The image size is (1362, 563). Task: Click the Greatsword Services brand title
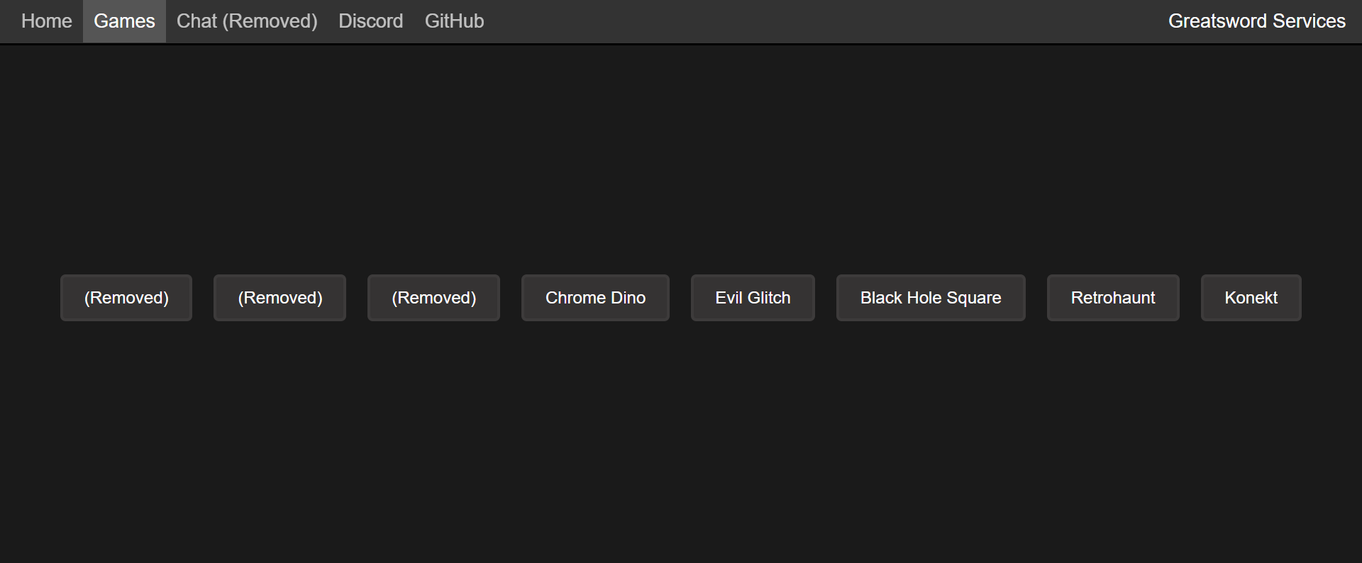(x=1256, y=21)
